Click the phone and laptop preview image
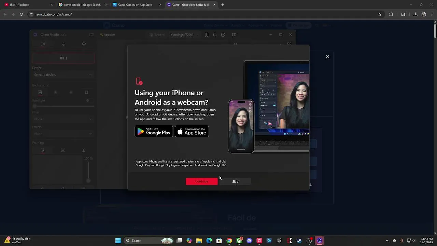The width and height of the screenshot is (437, 246). pyautogui.click(x=269, y=107)
